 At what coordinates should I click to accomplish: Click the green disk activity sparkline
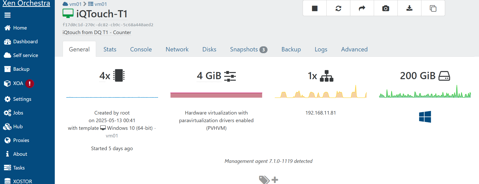tap(425, 92)
